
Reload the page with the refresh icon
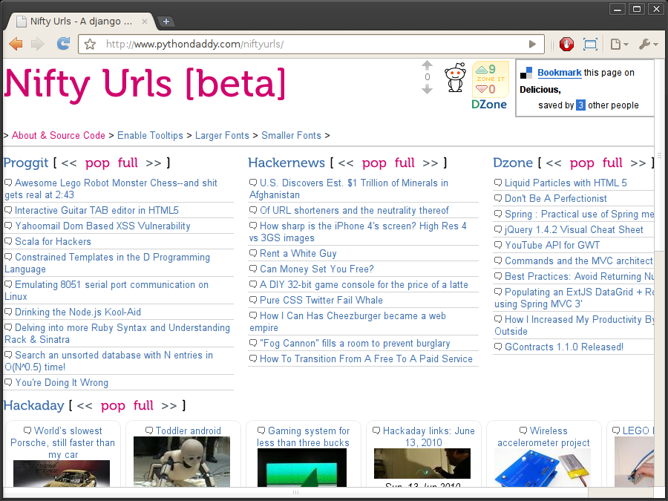(x=63, y=44)
